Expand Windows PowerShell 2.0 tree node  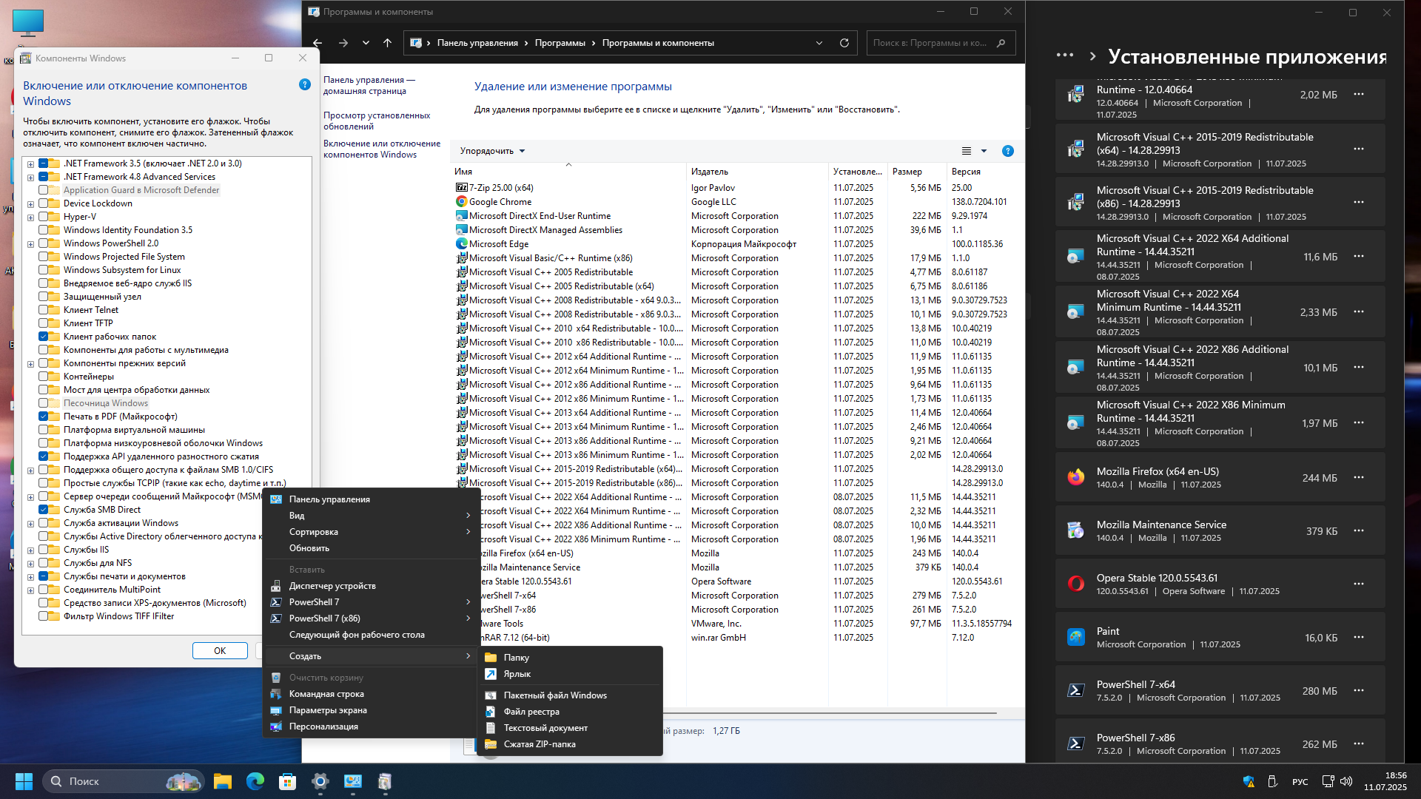point(30,244)
